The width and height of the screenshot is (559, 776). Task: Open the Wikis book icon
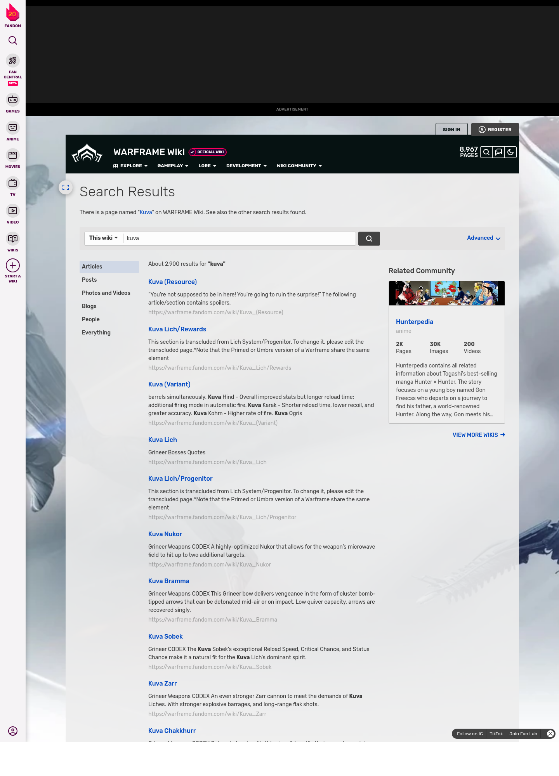(x=13, y=239)
